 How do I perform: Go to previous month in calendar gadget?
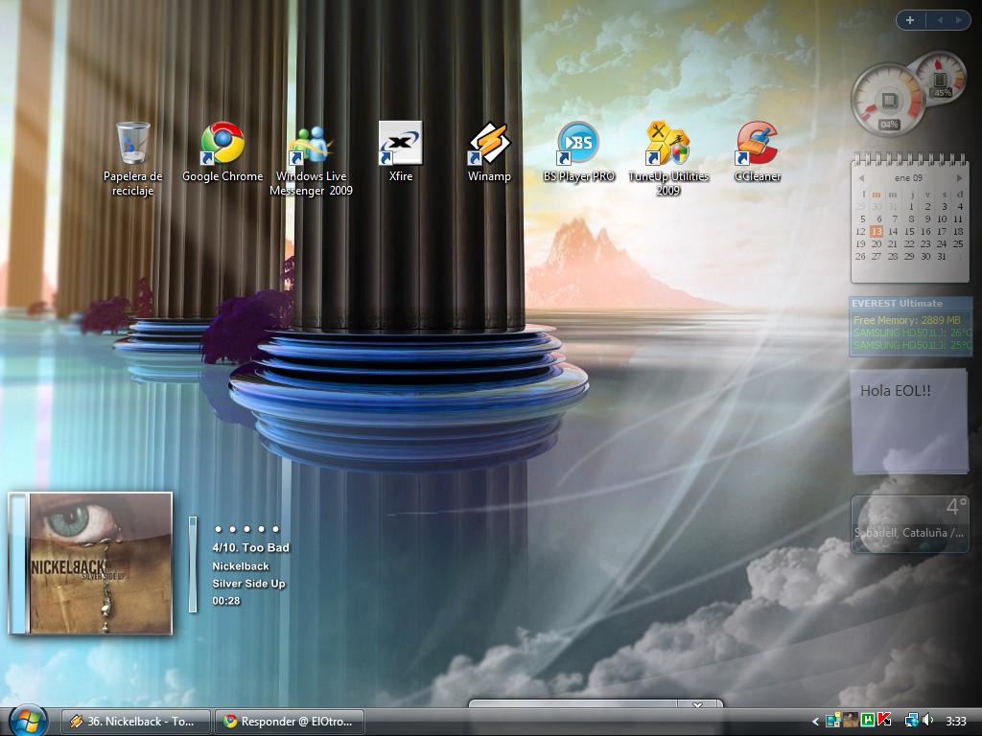pos(860,178)
